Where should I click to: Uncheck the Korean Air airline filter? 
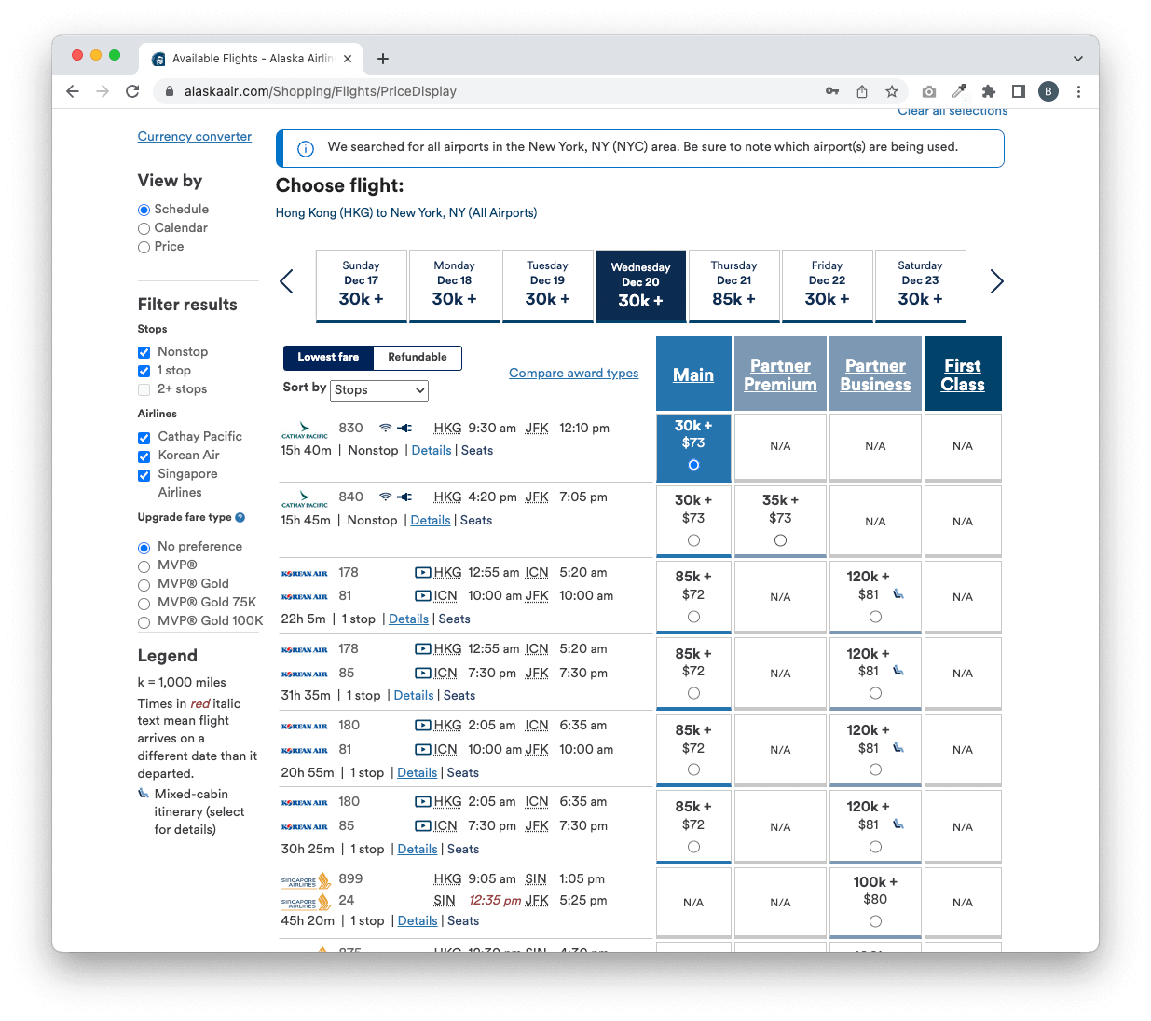tap(144, 456)
